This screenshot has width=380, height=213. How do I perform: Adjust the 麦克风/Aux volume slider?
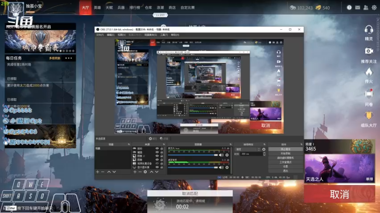click(x=193, y=155)
